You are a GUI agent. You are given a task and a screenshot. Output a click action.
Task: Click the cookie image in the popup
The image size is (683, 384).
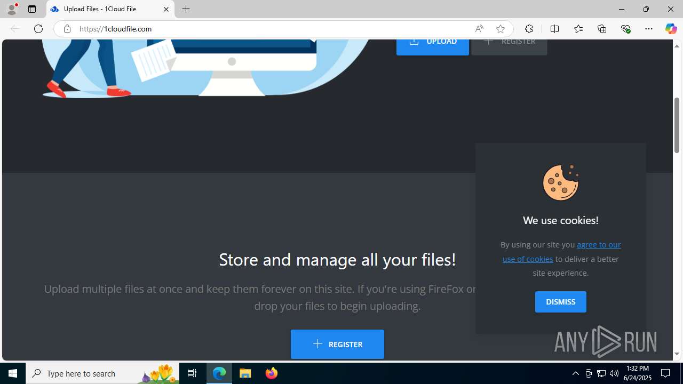coord(561,182)
